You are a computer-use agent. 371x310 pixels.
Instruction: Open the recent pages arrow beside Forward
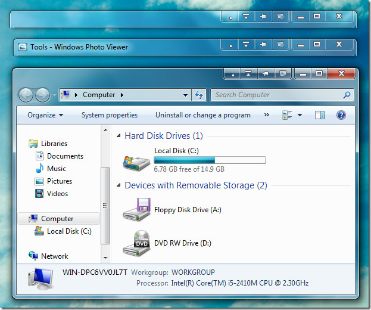[x=54, y=95]
